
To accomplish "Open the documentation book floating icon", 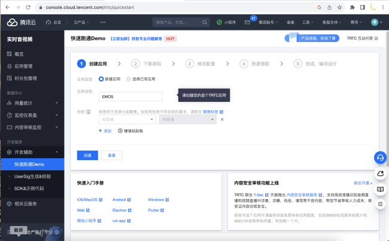I will (x=380, y=189).
